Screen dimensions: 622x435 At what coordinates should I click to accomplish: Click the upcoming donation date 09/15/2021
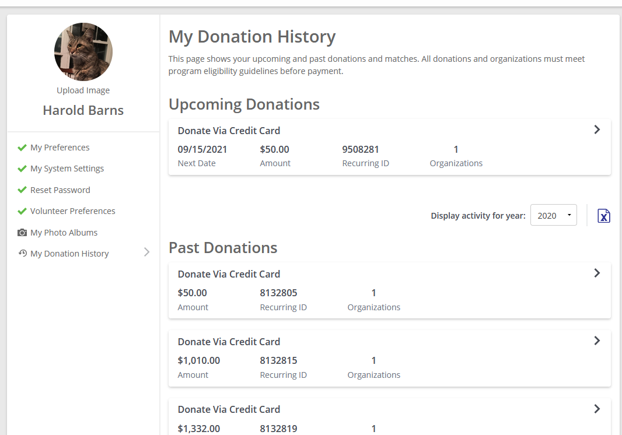(x=202, y=149)
